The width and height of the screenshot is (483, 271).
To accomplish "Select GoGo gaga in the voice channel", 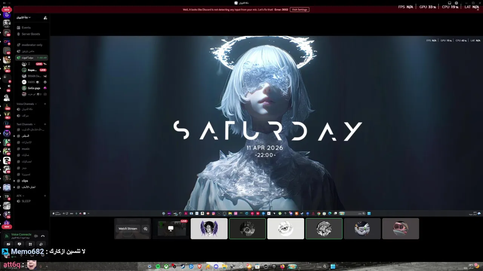I will tap(34, 88).
